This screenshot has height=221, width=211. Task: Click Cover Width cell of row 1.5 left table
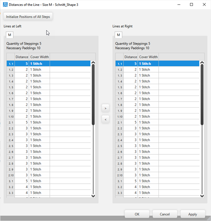point(39,87)
